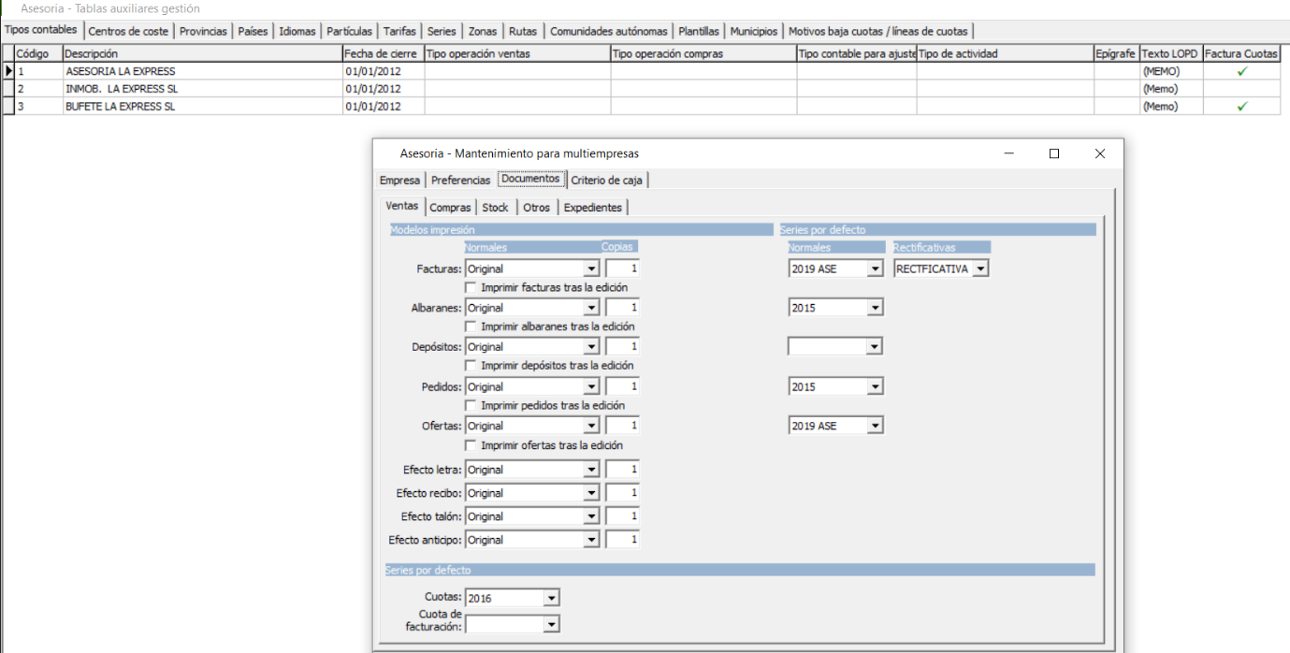
Task: Open the Compras documents sub-tab
Action: point(450,208)
